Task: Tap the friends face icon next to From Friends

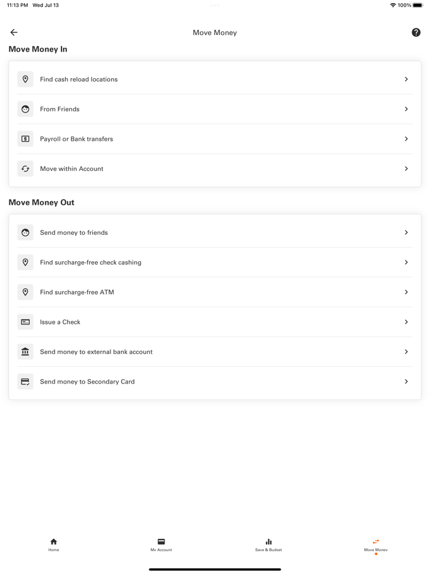Action: point(25,109)
